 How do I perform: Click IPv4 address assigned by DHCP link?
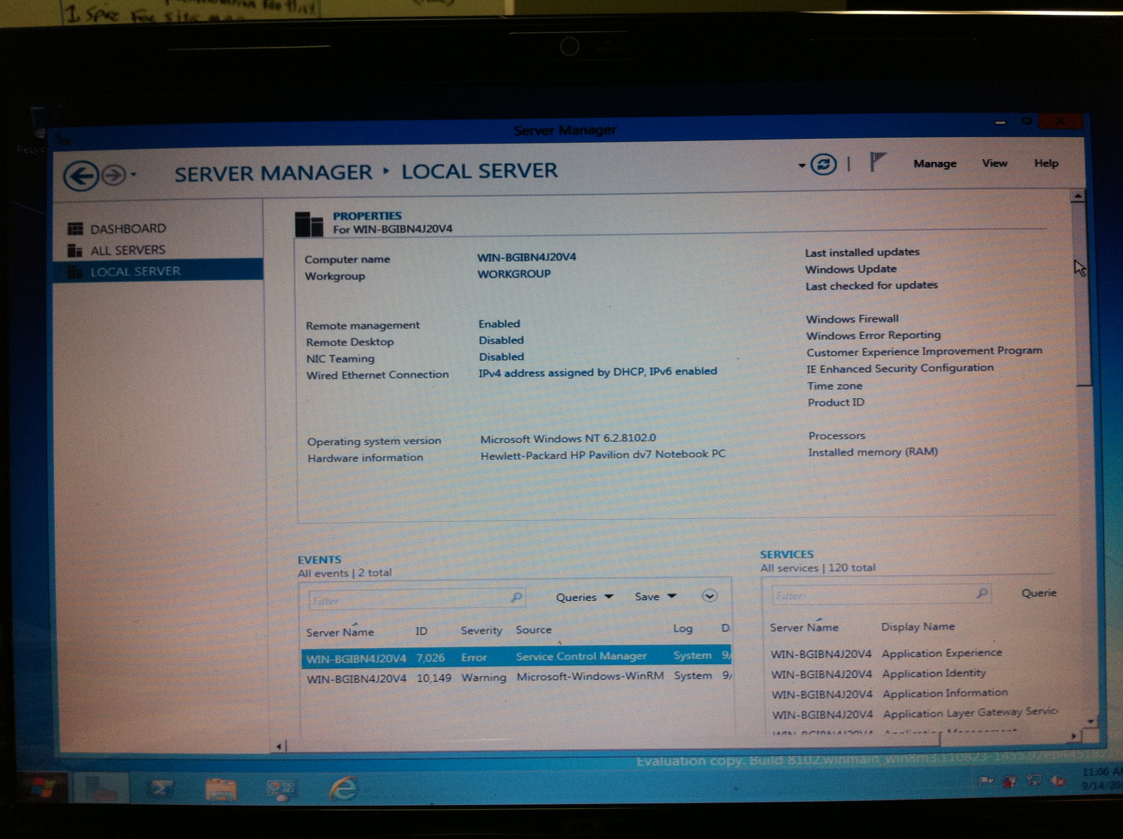597,372
